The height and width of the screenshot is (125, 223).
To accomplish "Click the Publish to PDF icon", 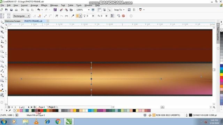I will tap(71, 10).
